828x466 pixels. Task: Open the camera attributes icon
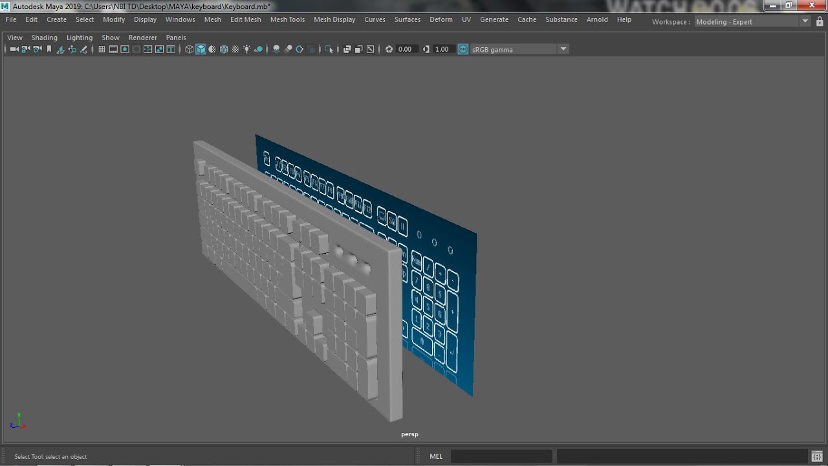[x=38, y=49]
